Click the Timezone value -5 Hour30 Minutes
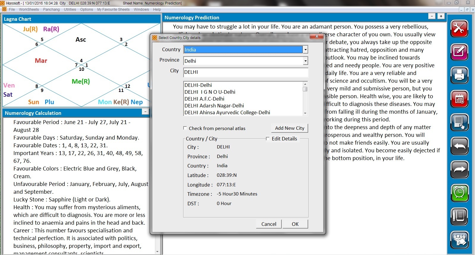 click(237, 194)
